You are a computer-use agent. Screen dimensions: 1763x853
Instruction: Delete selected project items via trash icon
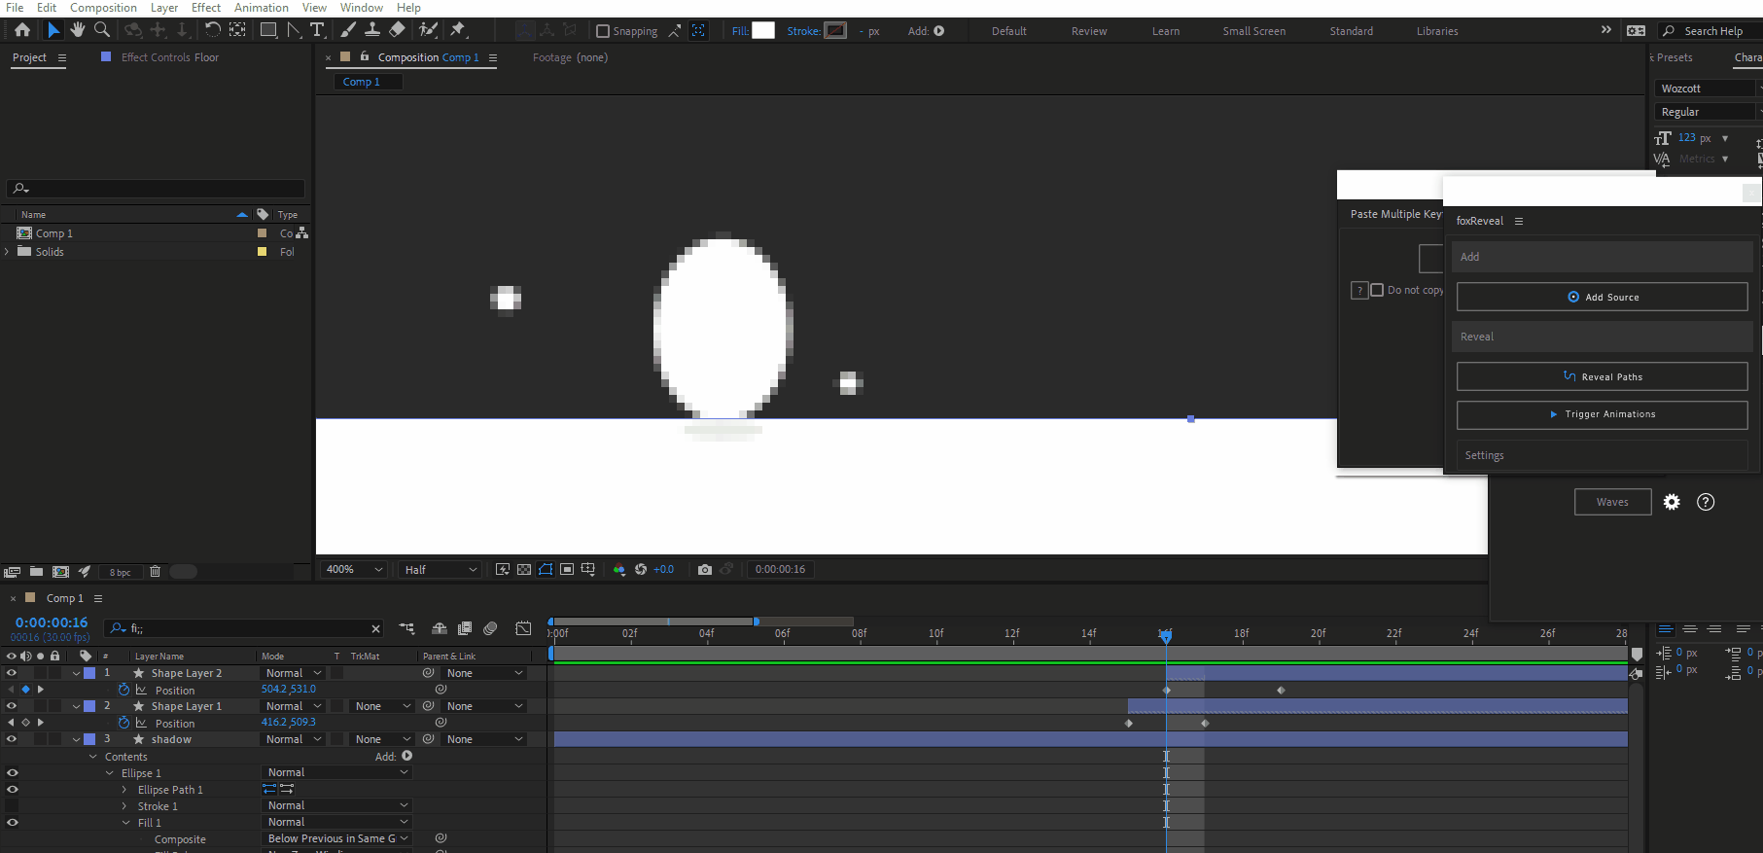(x=155, y=572)
